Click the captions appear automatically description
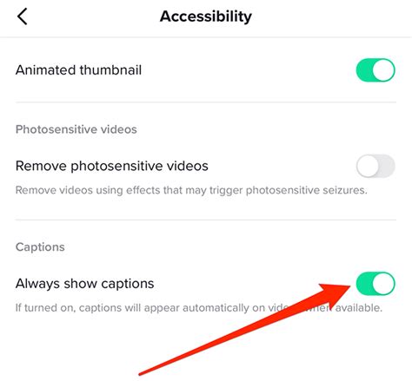Screen dimensions: 412x381 point(199,308)
